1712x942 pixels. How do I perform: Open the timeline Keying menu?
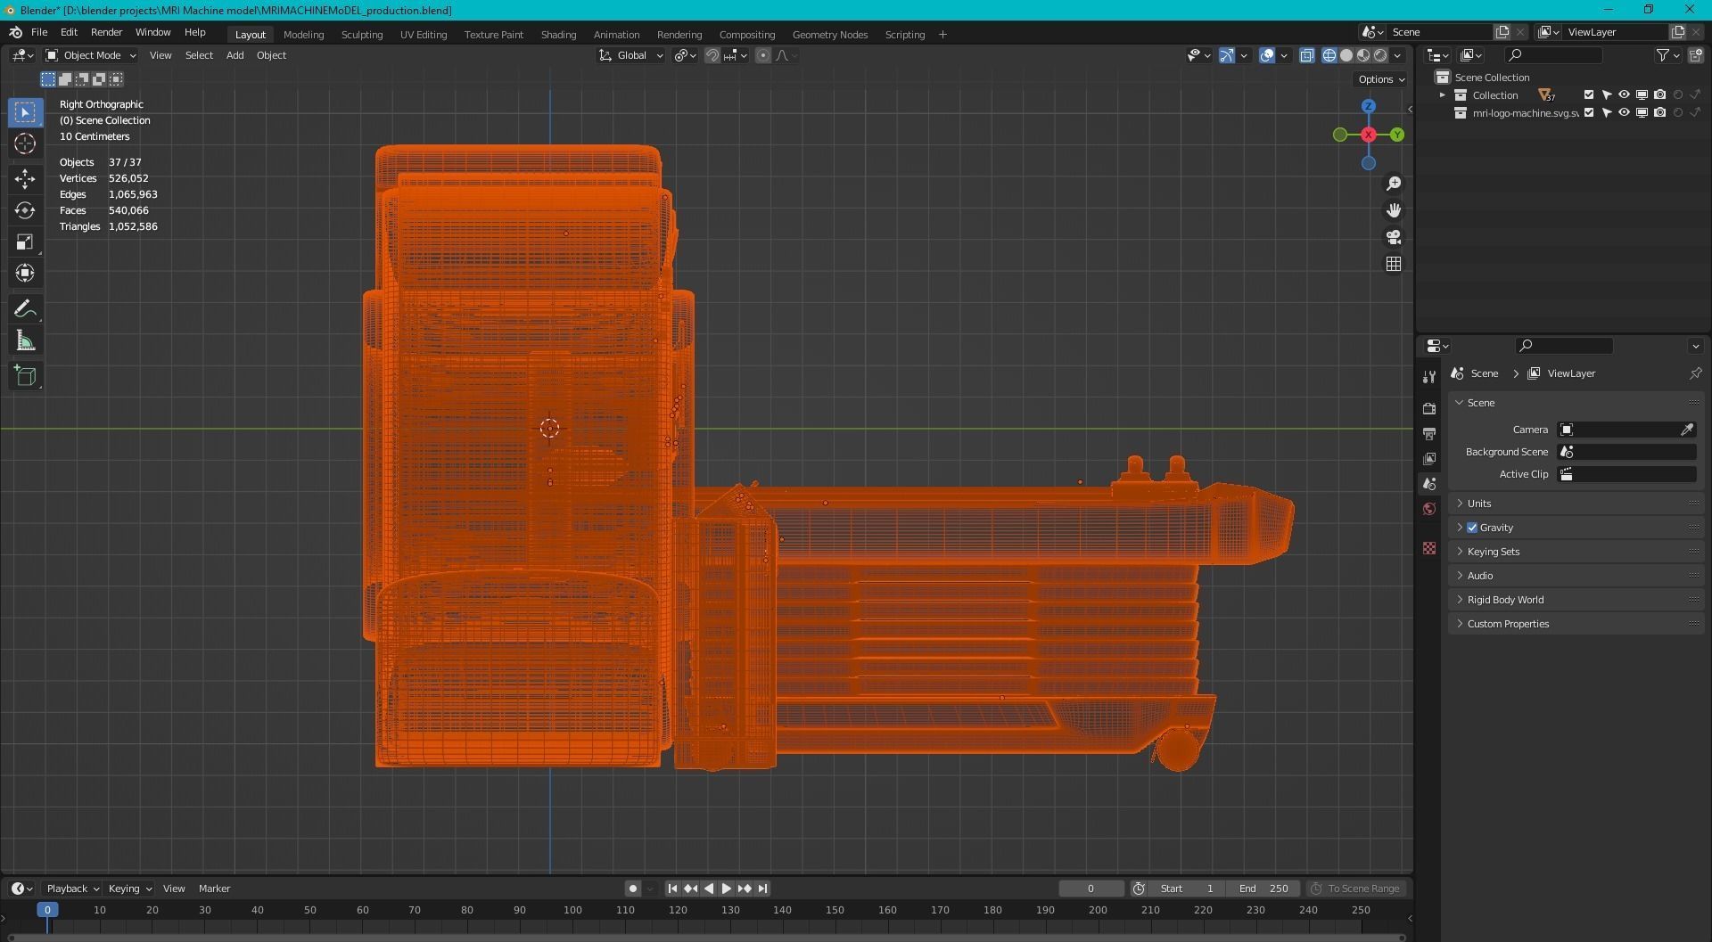129,889
